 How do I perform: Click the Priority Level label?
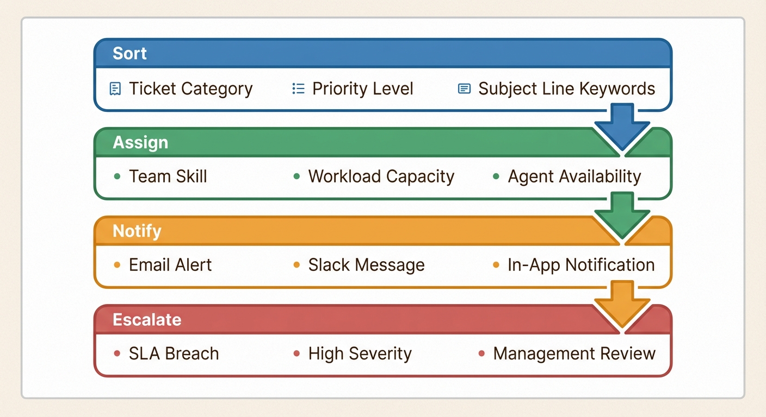click(362, 89)
